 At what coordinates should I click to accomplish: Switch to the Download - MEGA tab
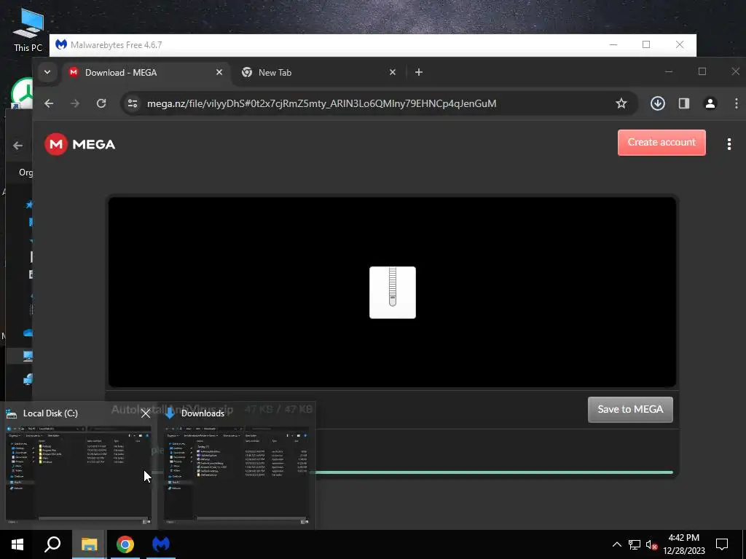click(145, 72)
